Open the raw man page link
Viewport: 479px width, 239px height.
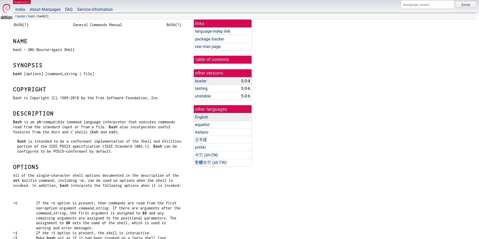pyautogui.click(x=208, y=46)
